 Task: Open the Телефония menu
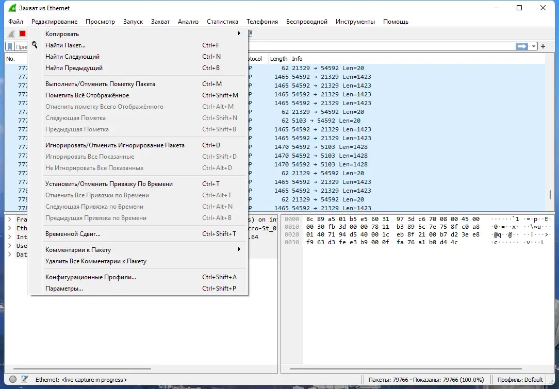(x=262, y=22)
